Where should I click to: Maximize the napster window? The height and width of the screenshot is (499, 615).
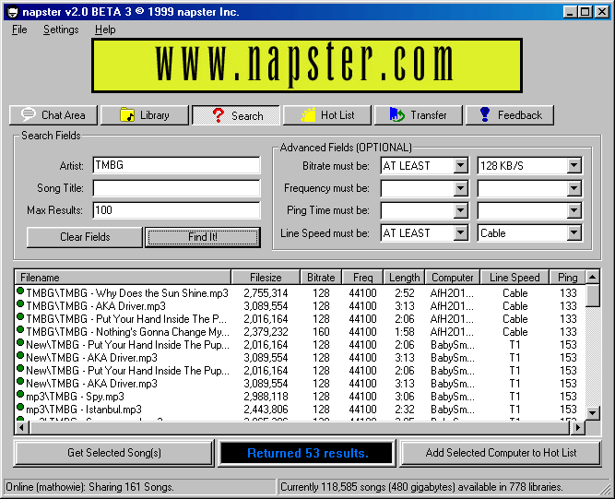(585, 12)
